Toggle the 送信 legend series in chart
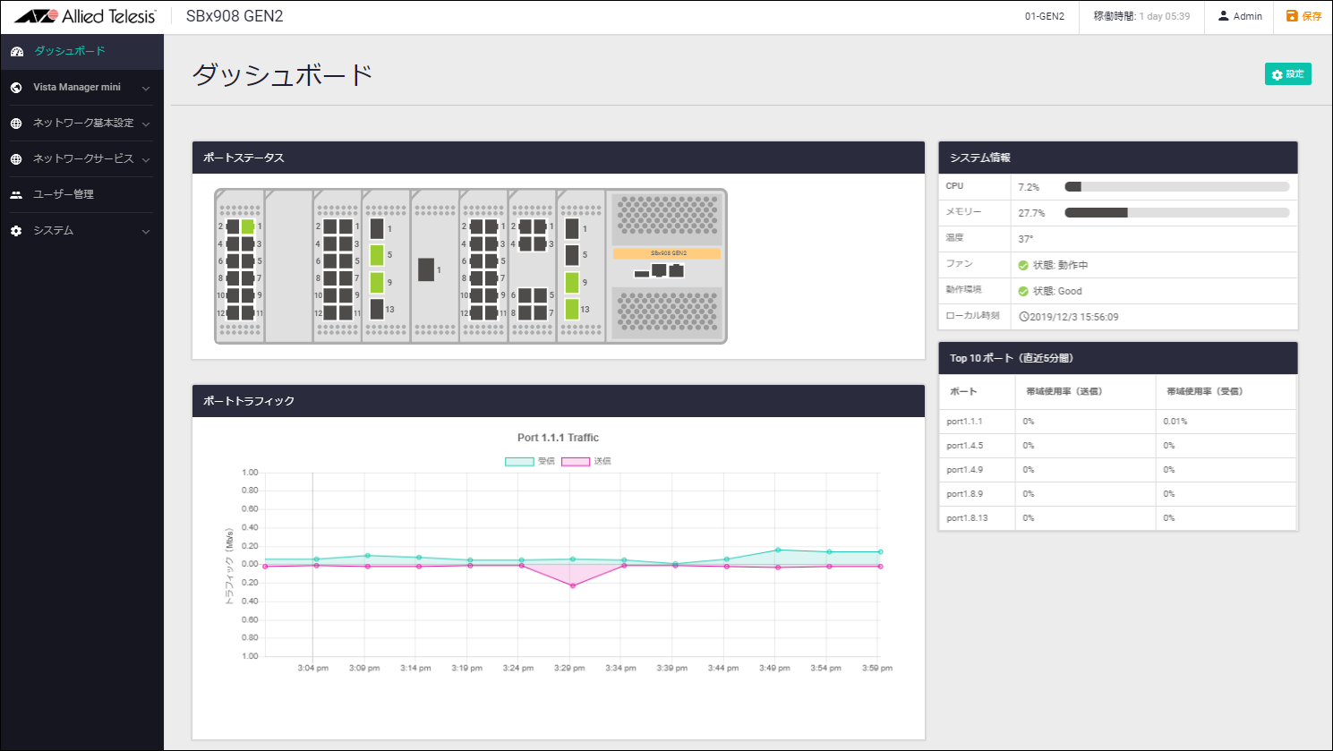 [576, 462]
